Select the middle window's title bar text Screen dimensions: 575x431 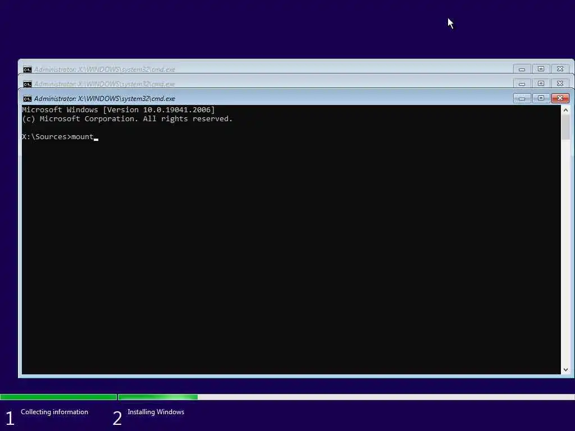[104, 84]
